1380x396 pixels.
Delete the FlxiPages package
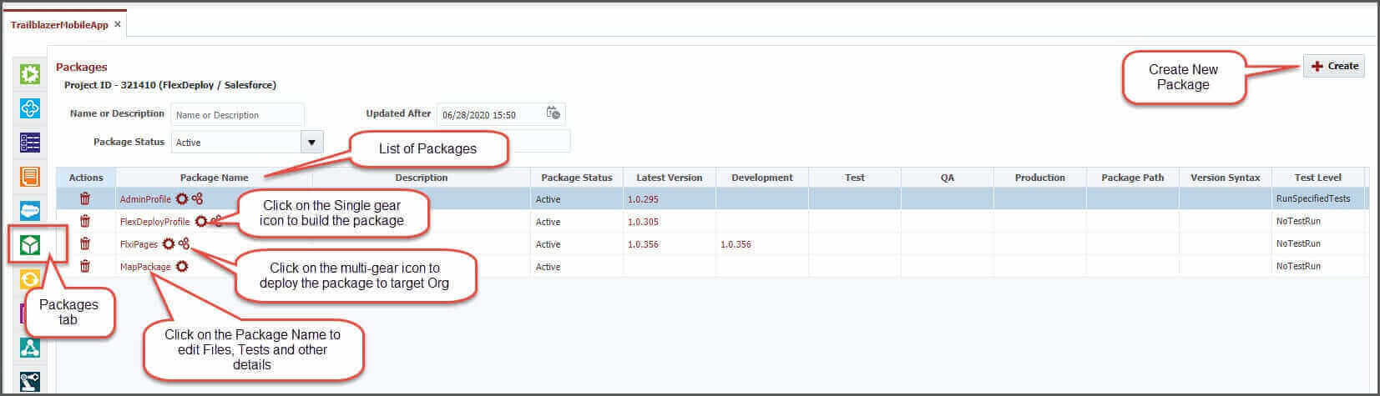85,243
